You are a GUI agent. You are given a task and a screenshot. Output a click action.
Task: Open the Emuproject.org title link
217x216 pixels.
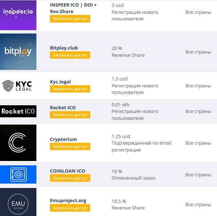click(x=68, y=201)
